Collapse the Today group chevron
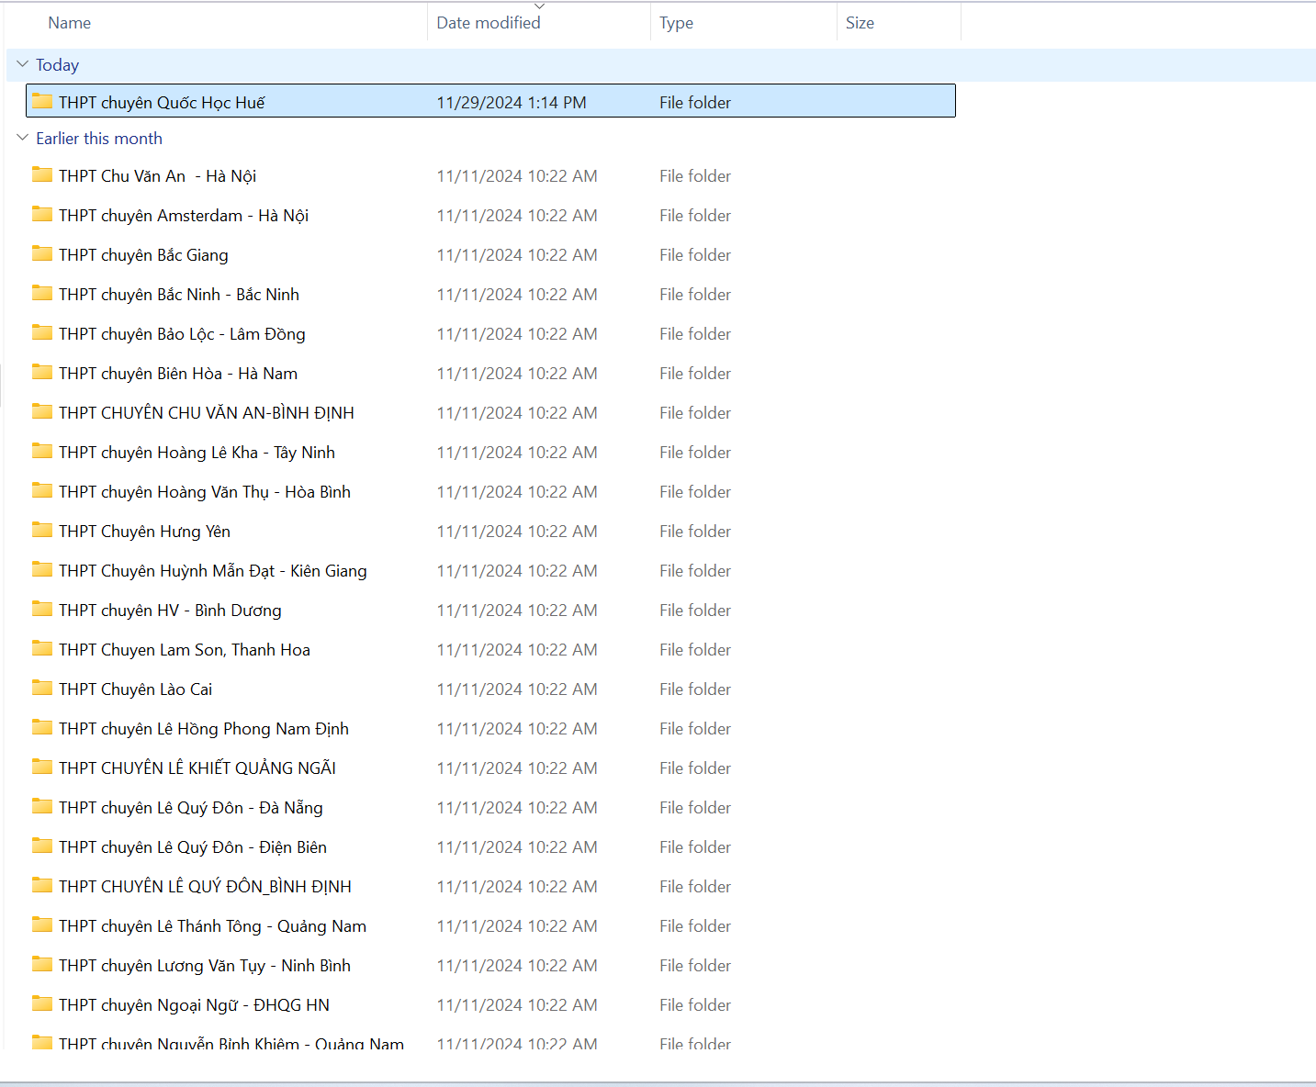 23,64
